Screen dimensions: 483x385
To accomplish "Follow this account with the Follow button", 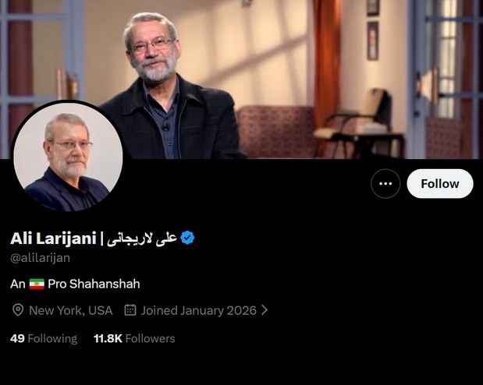I will click(440, 184).
